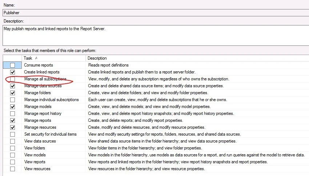
Task: Tick the View resources checkbox
Action: click(x=13, y=169)
